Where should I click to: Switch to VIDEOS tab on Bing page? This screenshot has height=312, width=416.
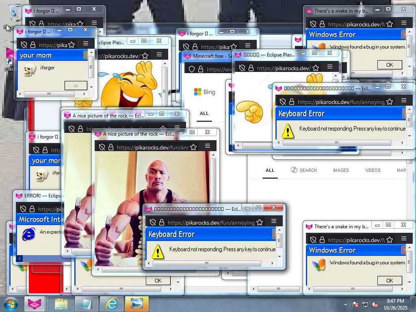pyautogui.click(x=373, y=170)
